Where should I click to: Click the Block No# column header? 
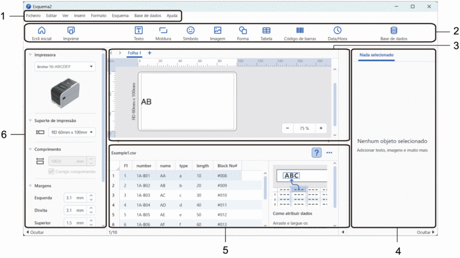227,166
